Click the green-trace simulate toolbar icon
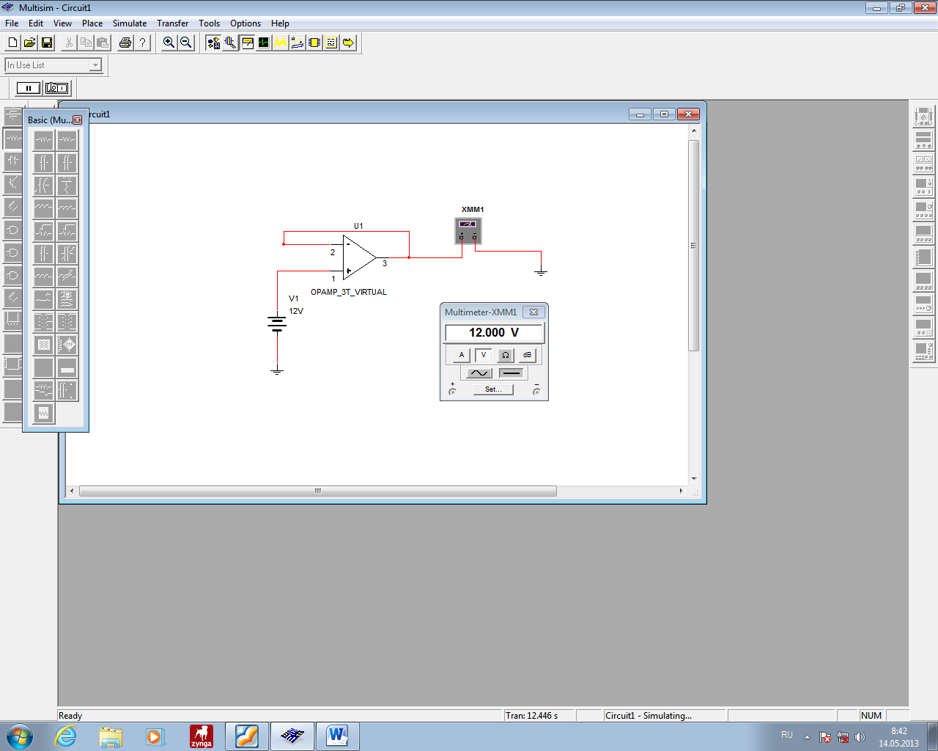 pyautogui.click(x=264, y=43)
